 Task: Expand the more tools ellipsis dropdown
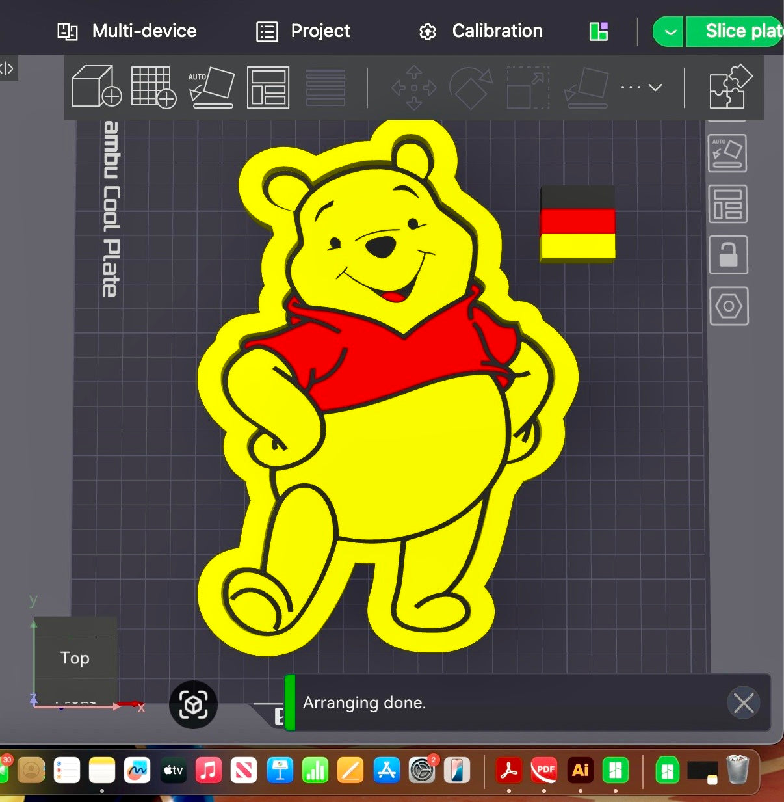pyautogui.click(x=641, y=87)
